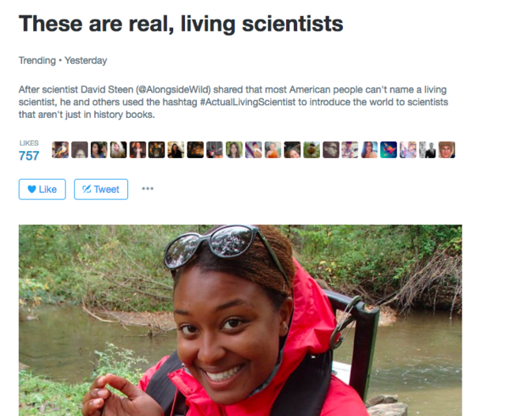Click the grayscale face with glasses avatar
This screenshot has width=505, height=416.
coord(331,149)
